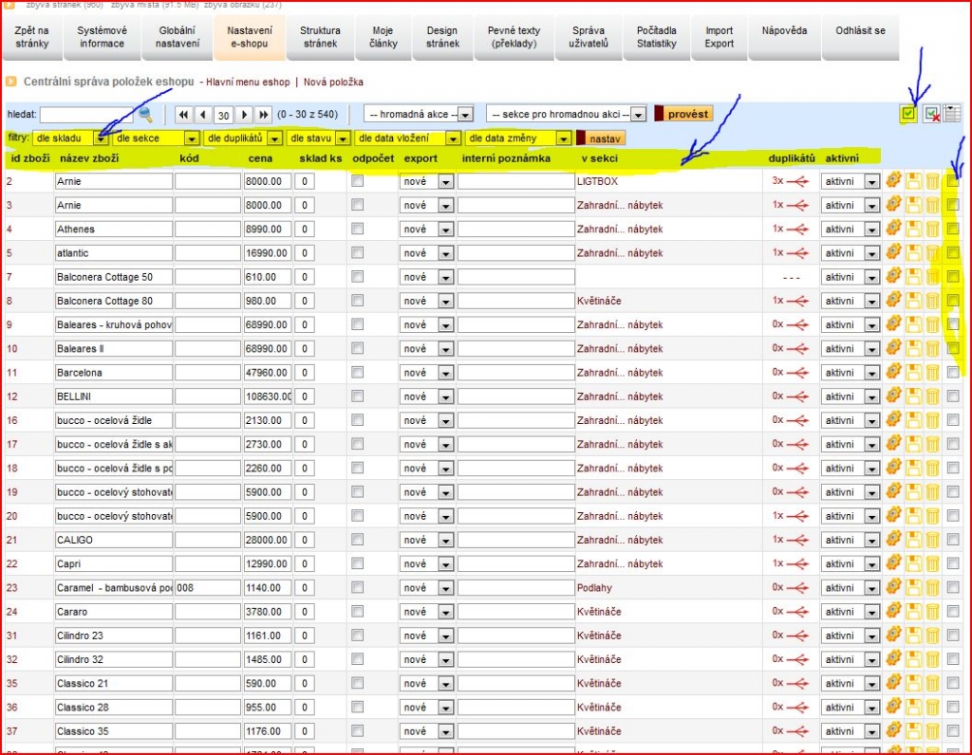Image resolution: width=972 pixels, height=755 pixels.
Task: Open the hromadná akce dropdown
Action: click(x=419, y=114)
